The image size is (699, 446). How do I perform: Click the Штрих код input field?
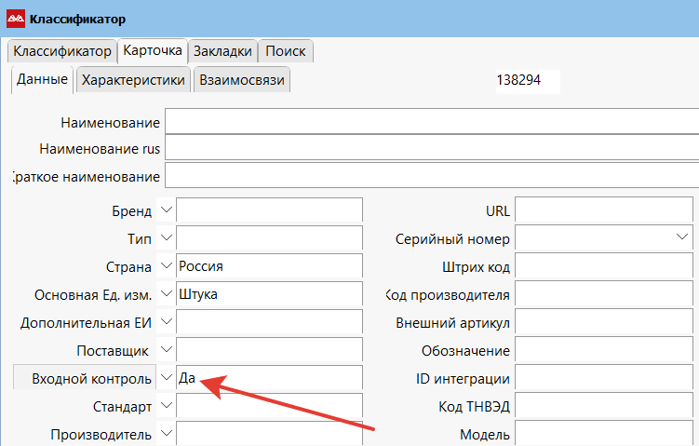click(x=606, y=267)
